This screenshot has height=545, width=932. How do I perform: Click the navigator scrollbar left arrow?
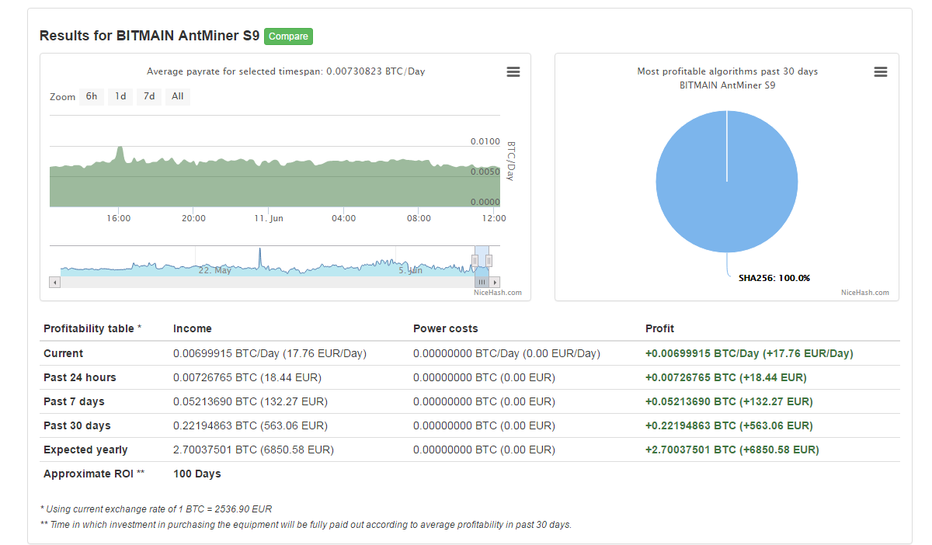point(54,282)
